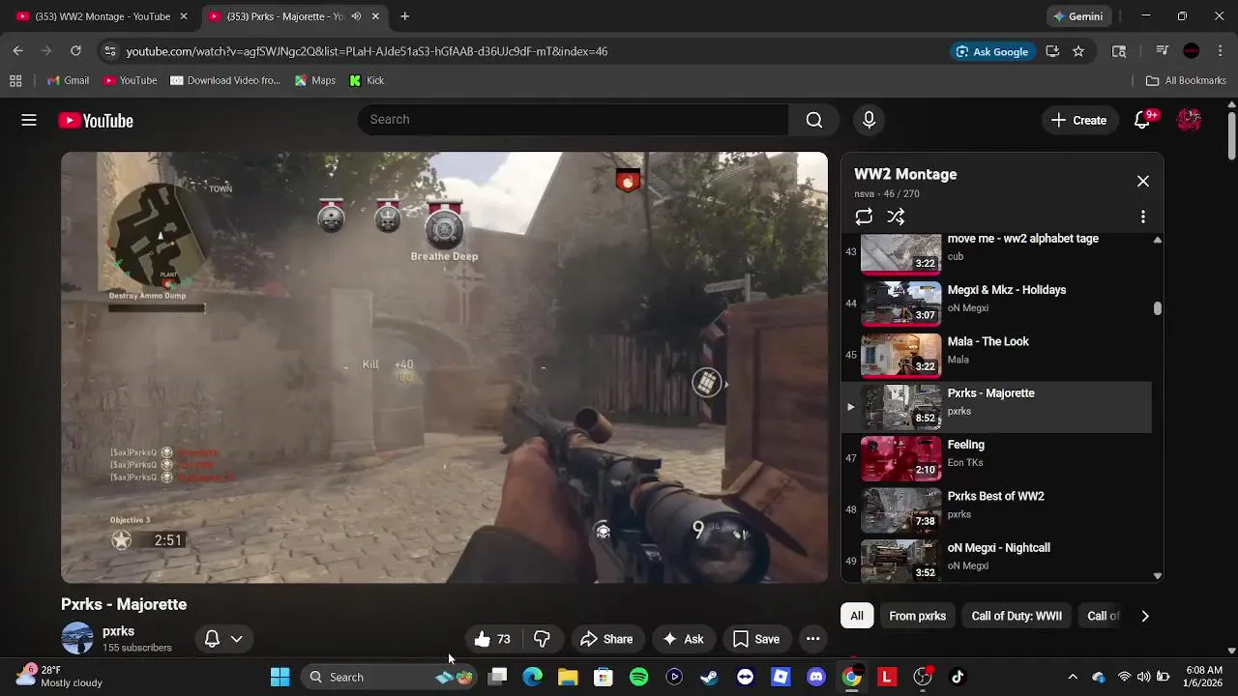Open more actions ellipsis below video
Screen dimensions: 1238x696
[813, 639]
